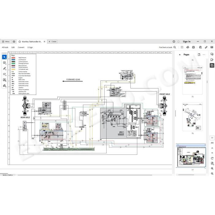Image resolution: width=215 pixels, height=215 pixels.
Task: Click the document horizontal scrollbar
Action: click(x=85, y=175)
